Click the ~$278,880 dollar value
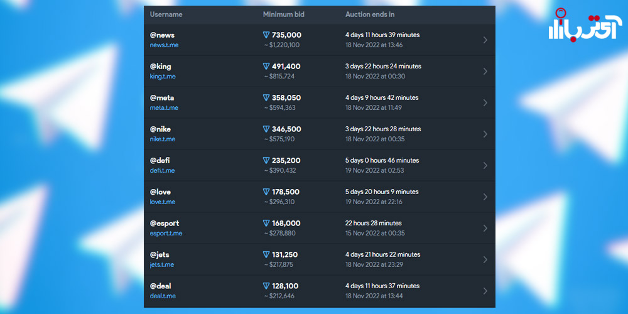This screenshot has width=628, height=314. pos(279,233)
